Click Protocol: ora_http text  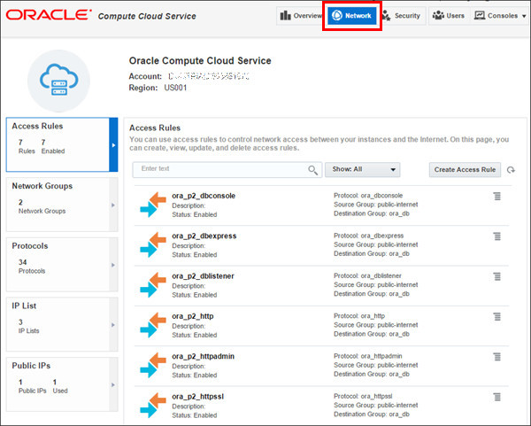[x=359, y=316]
